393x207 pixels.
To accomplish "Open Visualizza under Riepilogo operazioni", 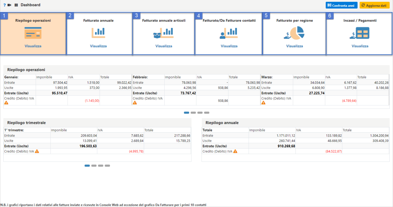I will pyautogui.click(x=33, y=46).
